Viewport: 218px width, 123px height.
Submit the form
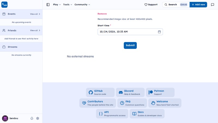point(130,45)
